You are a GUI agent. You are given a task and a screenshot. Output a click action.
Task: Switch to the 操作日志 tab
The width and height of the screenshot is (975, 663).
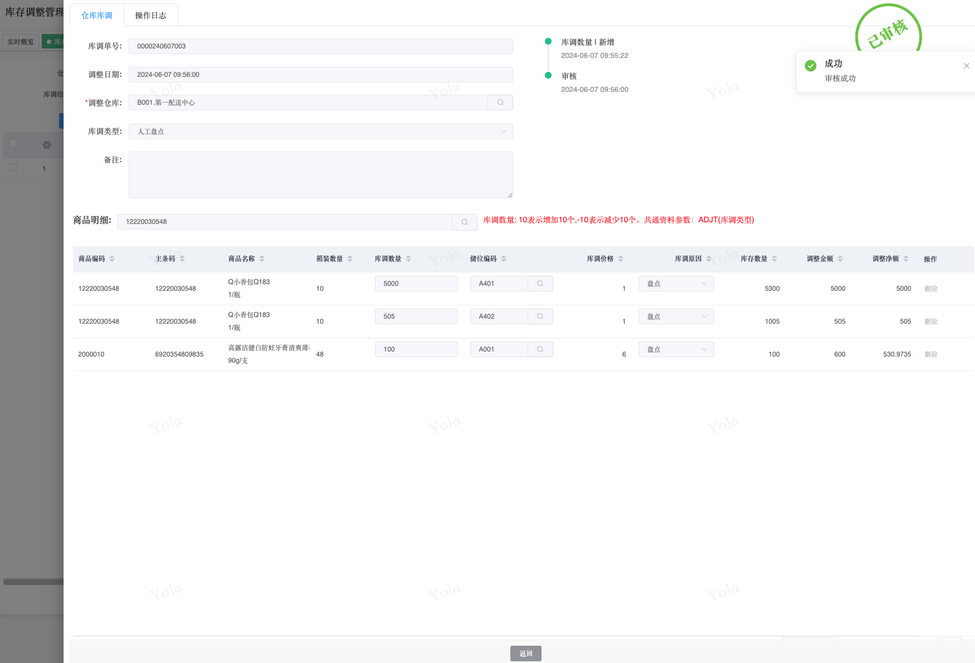pyautogui.click(x=150, y=16)
